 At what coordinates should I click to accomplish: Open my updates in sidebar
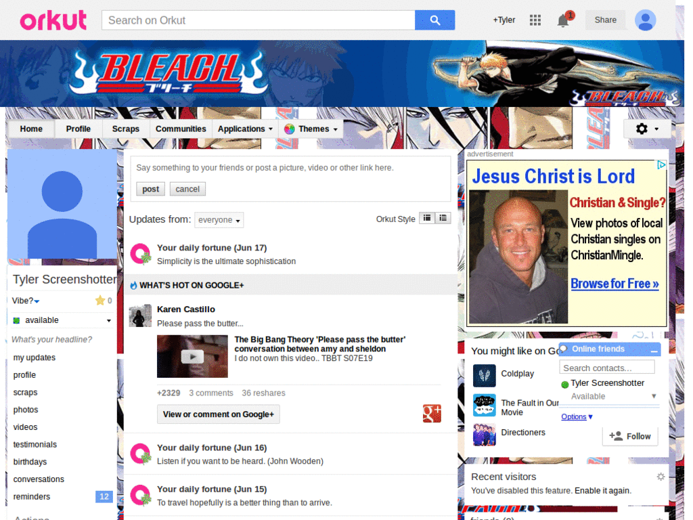coord(35,357)
